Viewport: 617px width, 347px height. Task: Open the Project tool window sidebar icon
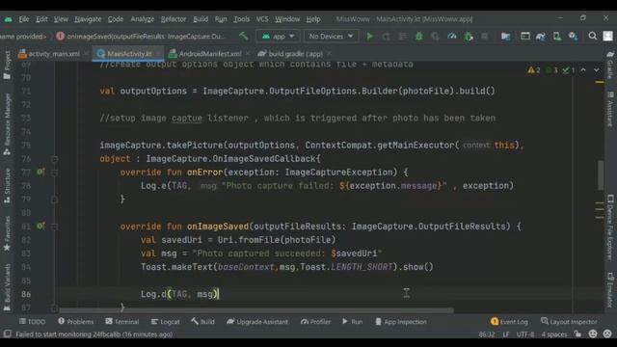(7, 65)
